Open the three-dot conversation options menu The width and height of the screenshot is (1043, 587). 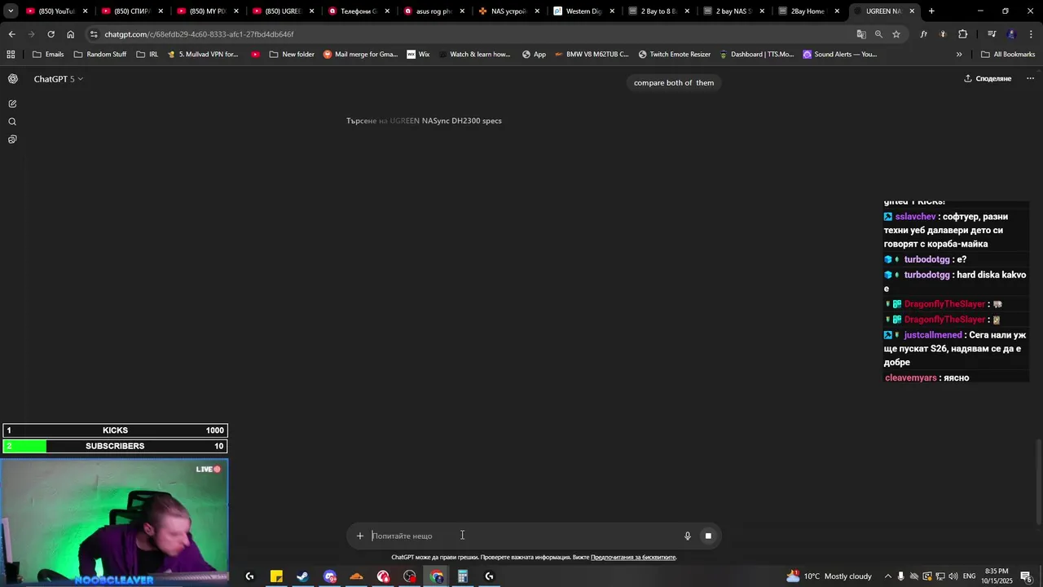(1030, 79)
